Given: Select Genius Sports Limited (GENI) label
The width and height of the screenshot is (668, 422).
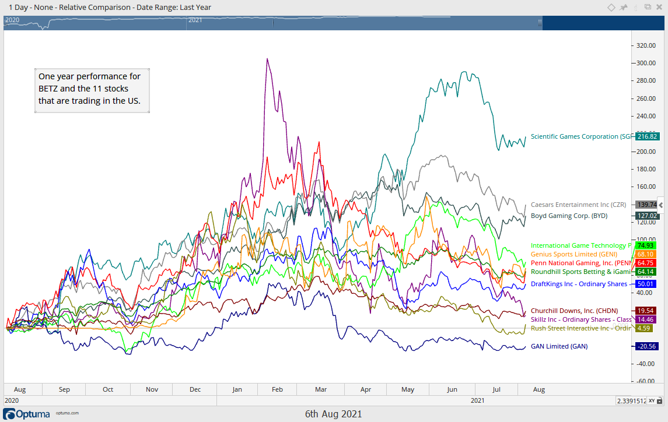Looking at the screenshot, I should (574, 254).
